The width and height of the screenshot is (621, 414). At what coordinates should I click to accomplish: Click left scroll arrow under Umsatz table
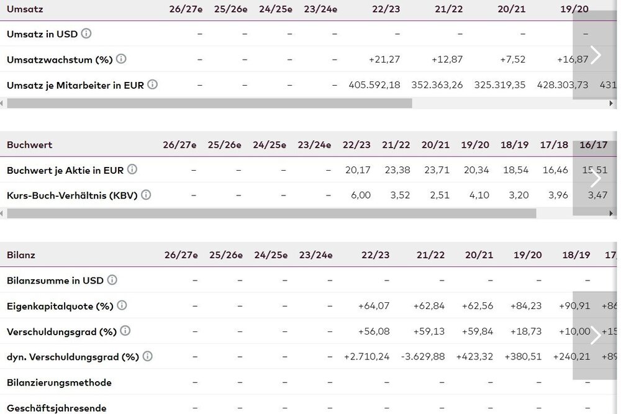[2, 103]
